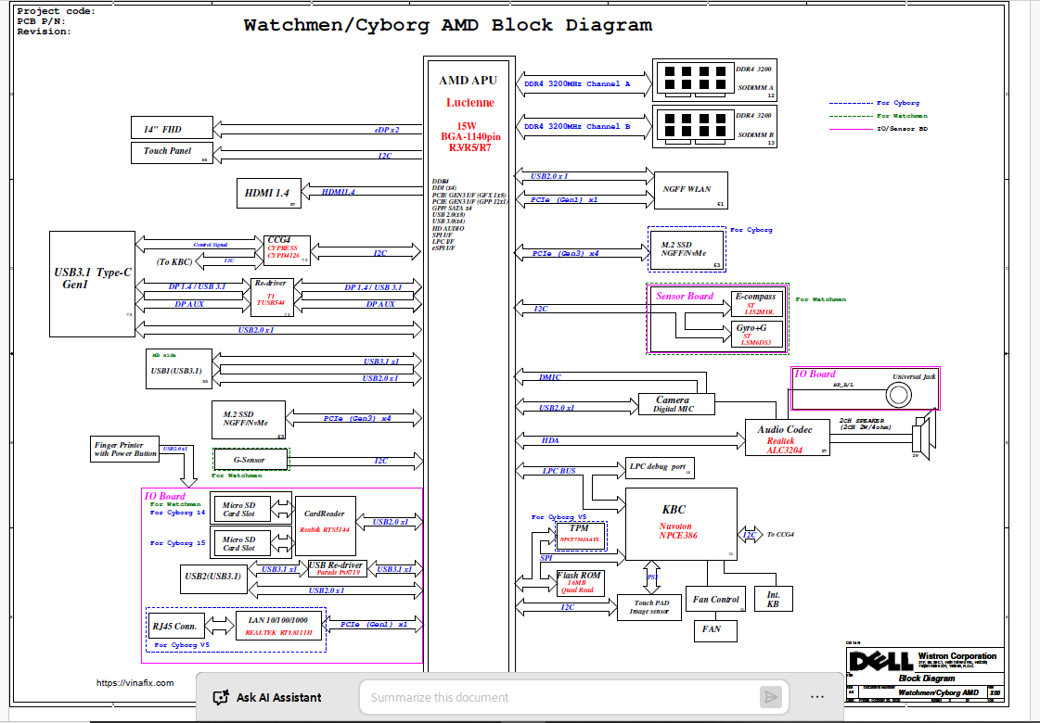Viewport: 1040px width, 723px height.
Task: Click the "NGFF WLAN" block
Action: tap(690, 191)
